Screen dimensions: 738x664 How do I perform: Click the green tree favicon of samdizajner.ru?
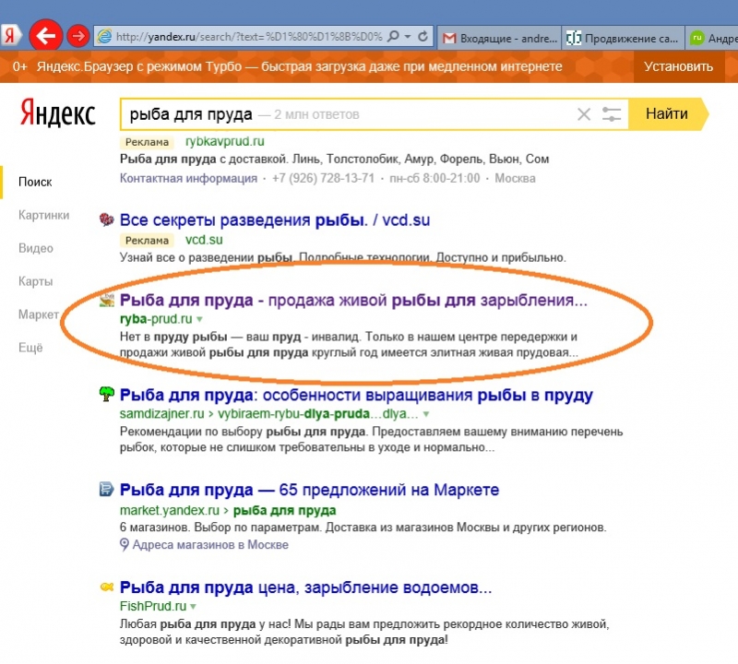107,394
